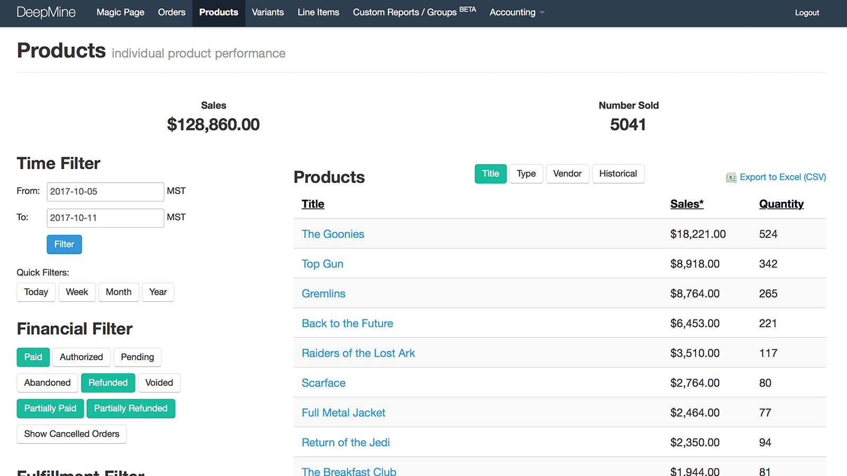847x476 pixels.
Task: Disable the Paid financial filter
Action: [x=33, y=357]
